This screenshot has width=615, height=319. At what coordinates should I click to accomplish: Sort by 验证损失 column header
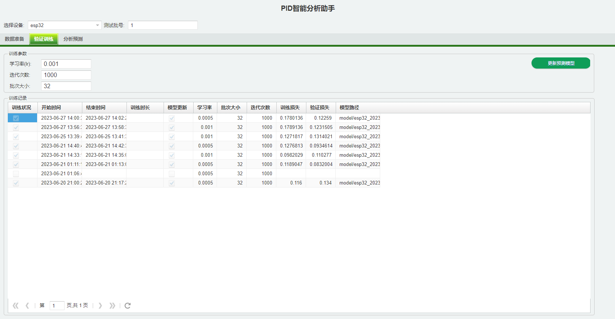click(x=321, y=107)
